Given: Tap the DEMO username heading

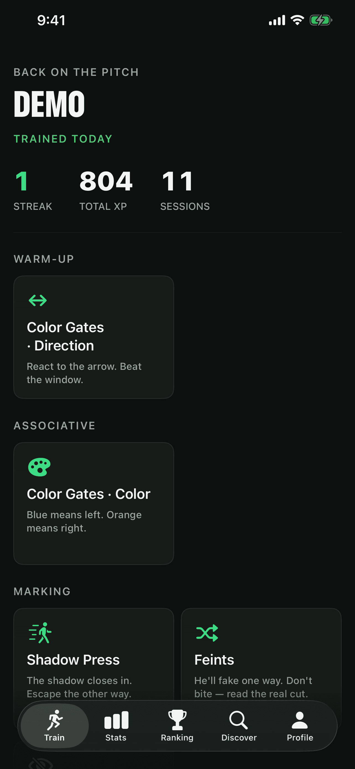Looking at the screenshot, I should point(49,104).
